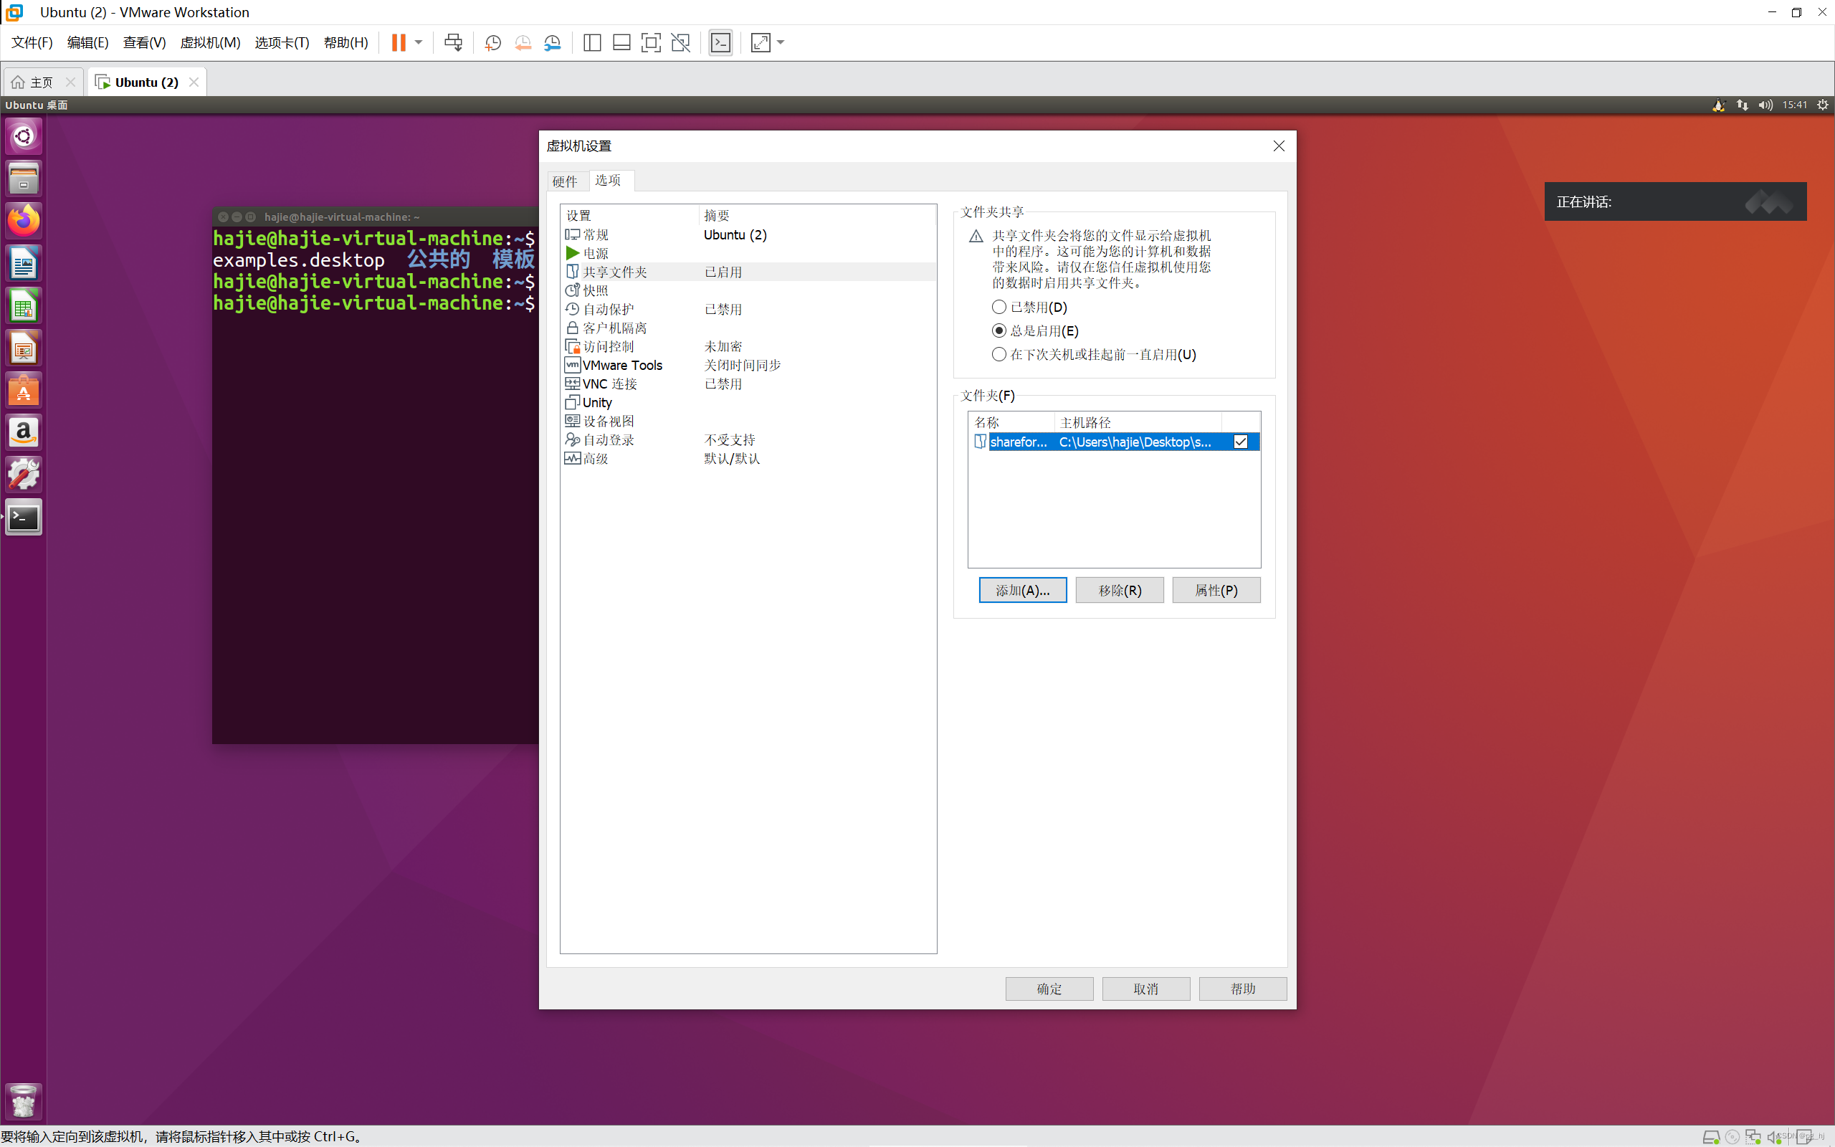Open the volume indicator in Ubuntu's top panel
The height and width of the screenshot is (1147, 1835).
point(1765,105)
